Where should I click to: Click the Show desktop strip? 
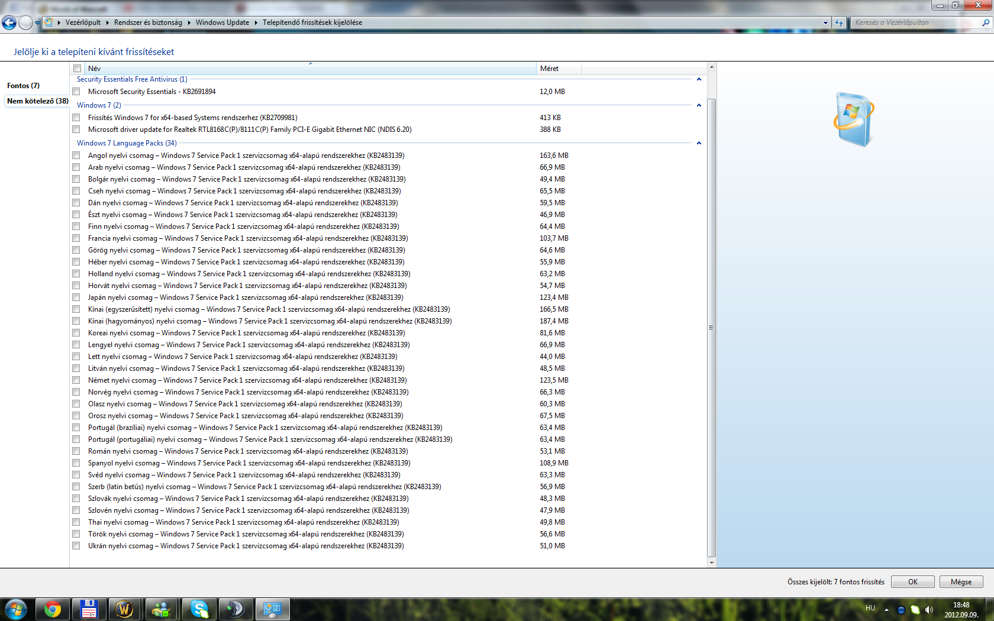pyautogui.click(x=990, y=610)
